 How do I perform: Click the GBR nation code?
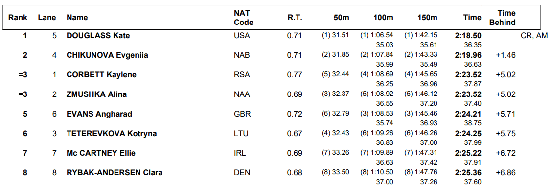point(241,114)
